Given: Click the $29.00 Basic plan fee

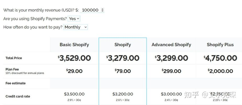Looking at the screenshot, I should 74,71.
